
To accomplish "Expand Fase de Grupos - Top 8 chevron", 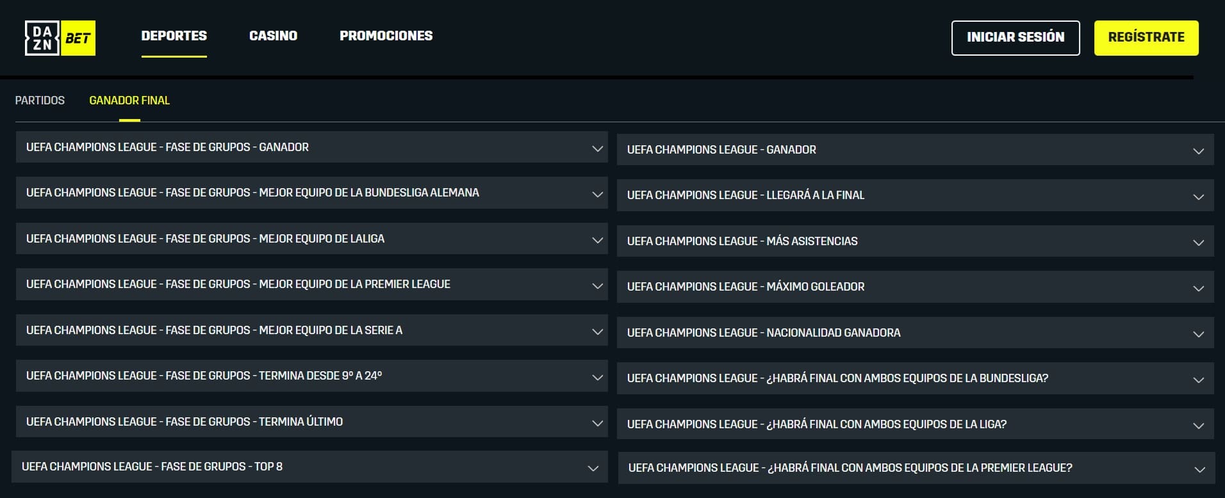I will [593, 469].
